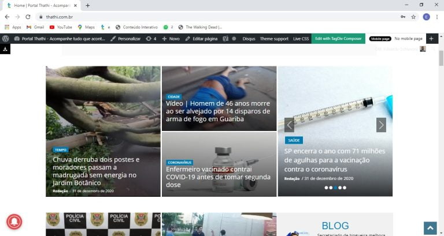Bookmark this page with the star icon

413,17
